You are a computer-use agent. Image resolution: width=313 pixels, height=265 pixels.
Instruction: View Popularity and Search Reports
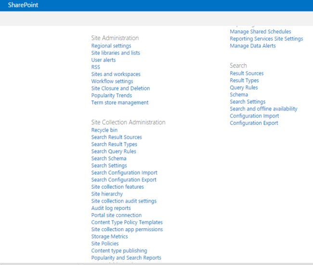tap(126, 258)
